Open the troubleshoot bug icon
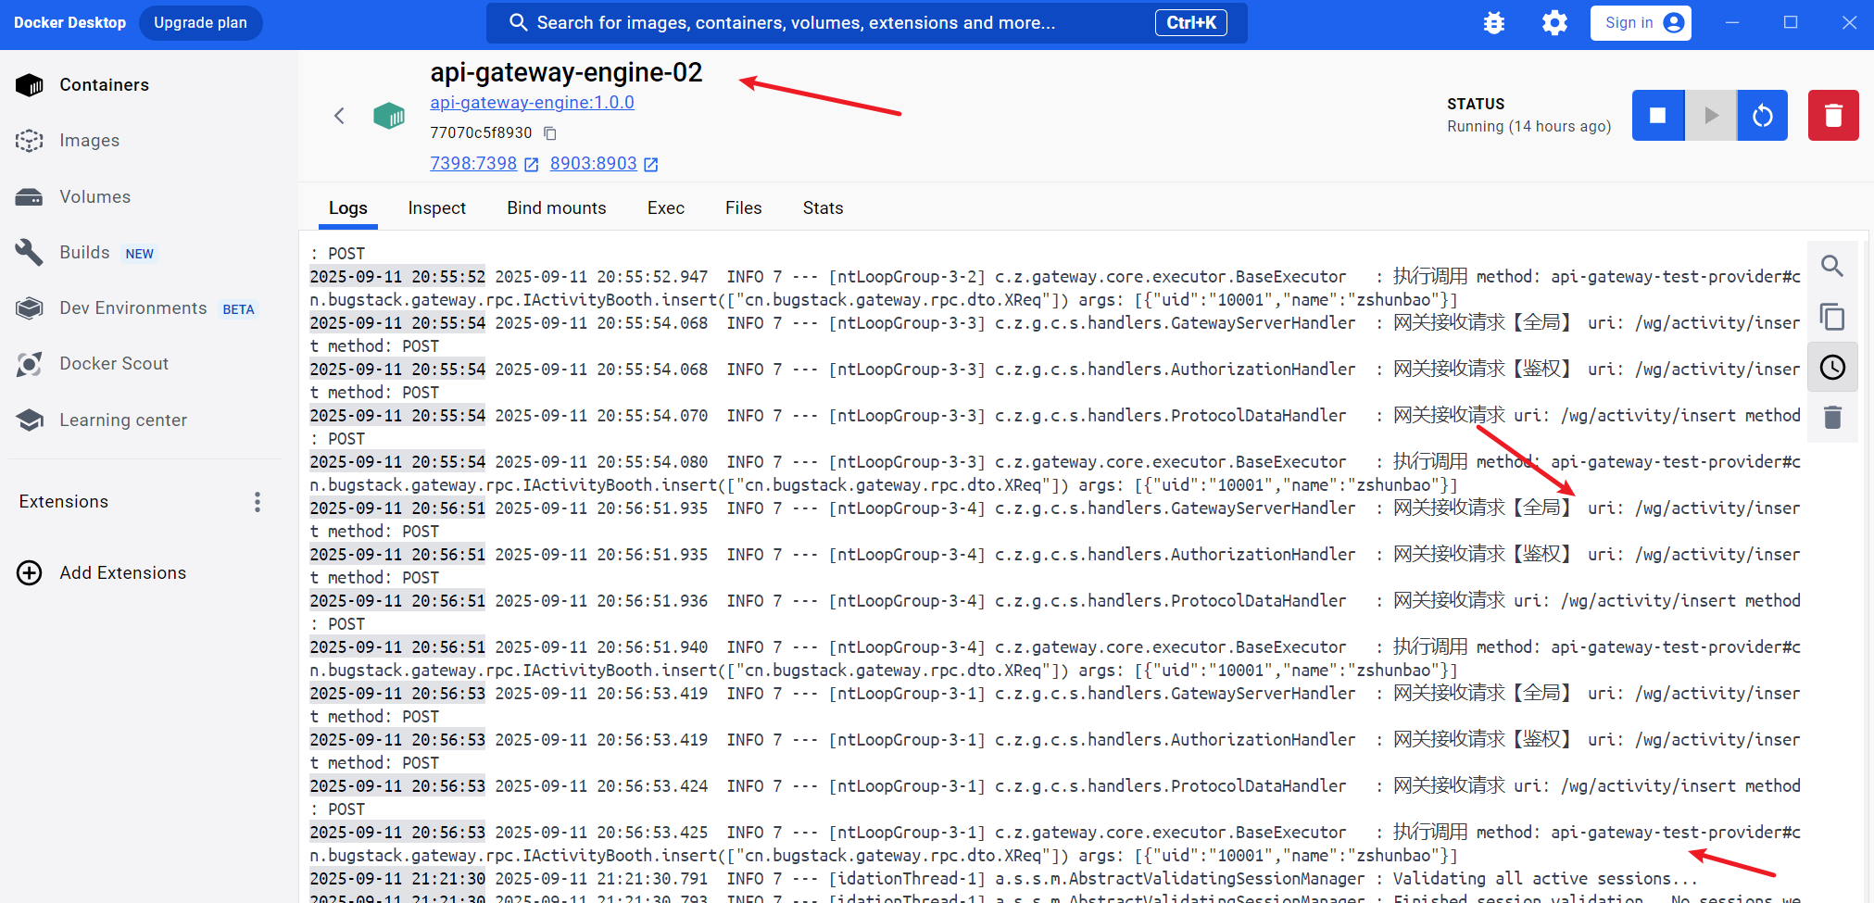The height and width of the screenshot is (903, 1874). pos(1493,23)
